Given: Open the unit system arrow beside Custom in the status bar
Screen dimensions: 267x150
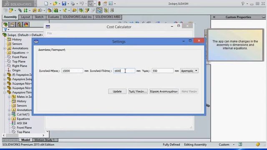Looking at the screenshot, I should [x=234, y=145].
